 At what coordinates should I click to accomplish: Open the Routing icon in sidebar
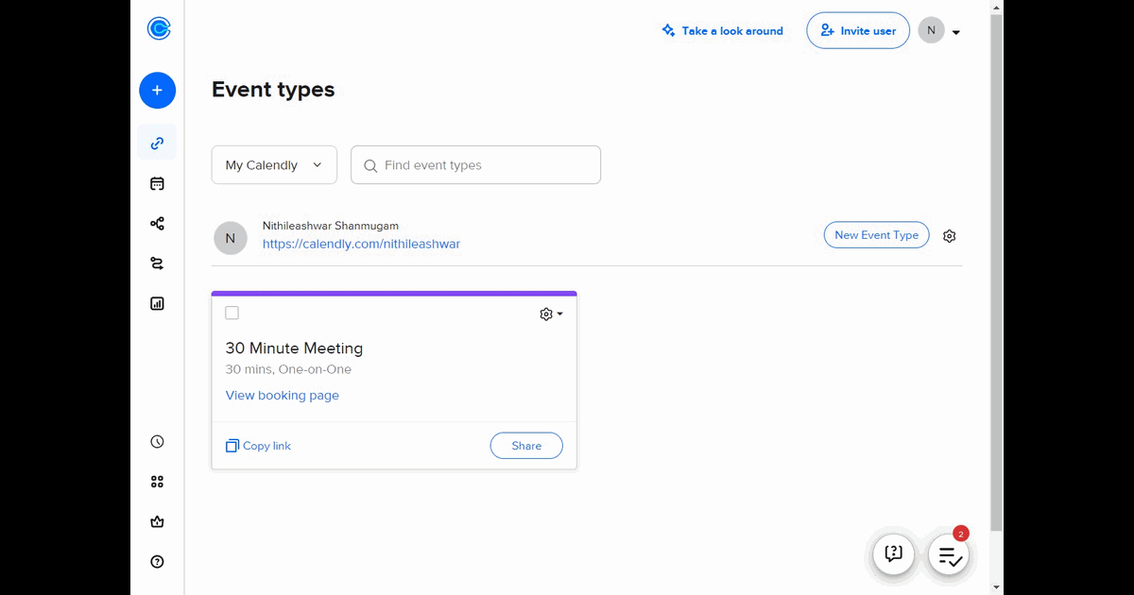pos(157,264)
